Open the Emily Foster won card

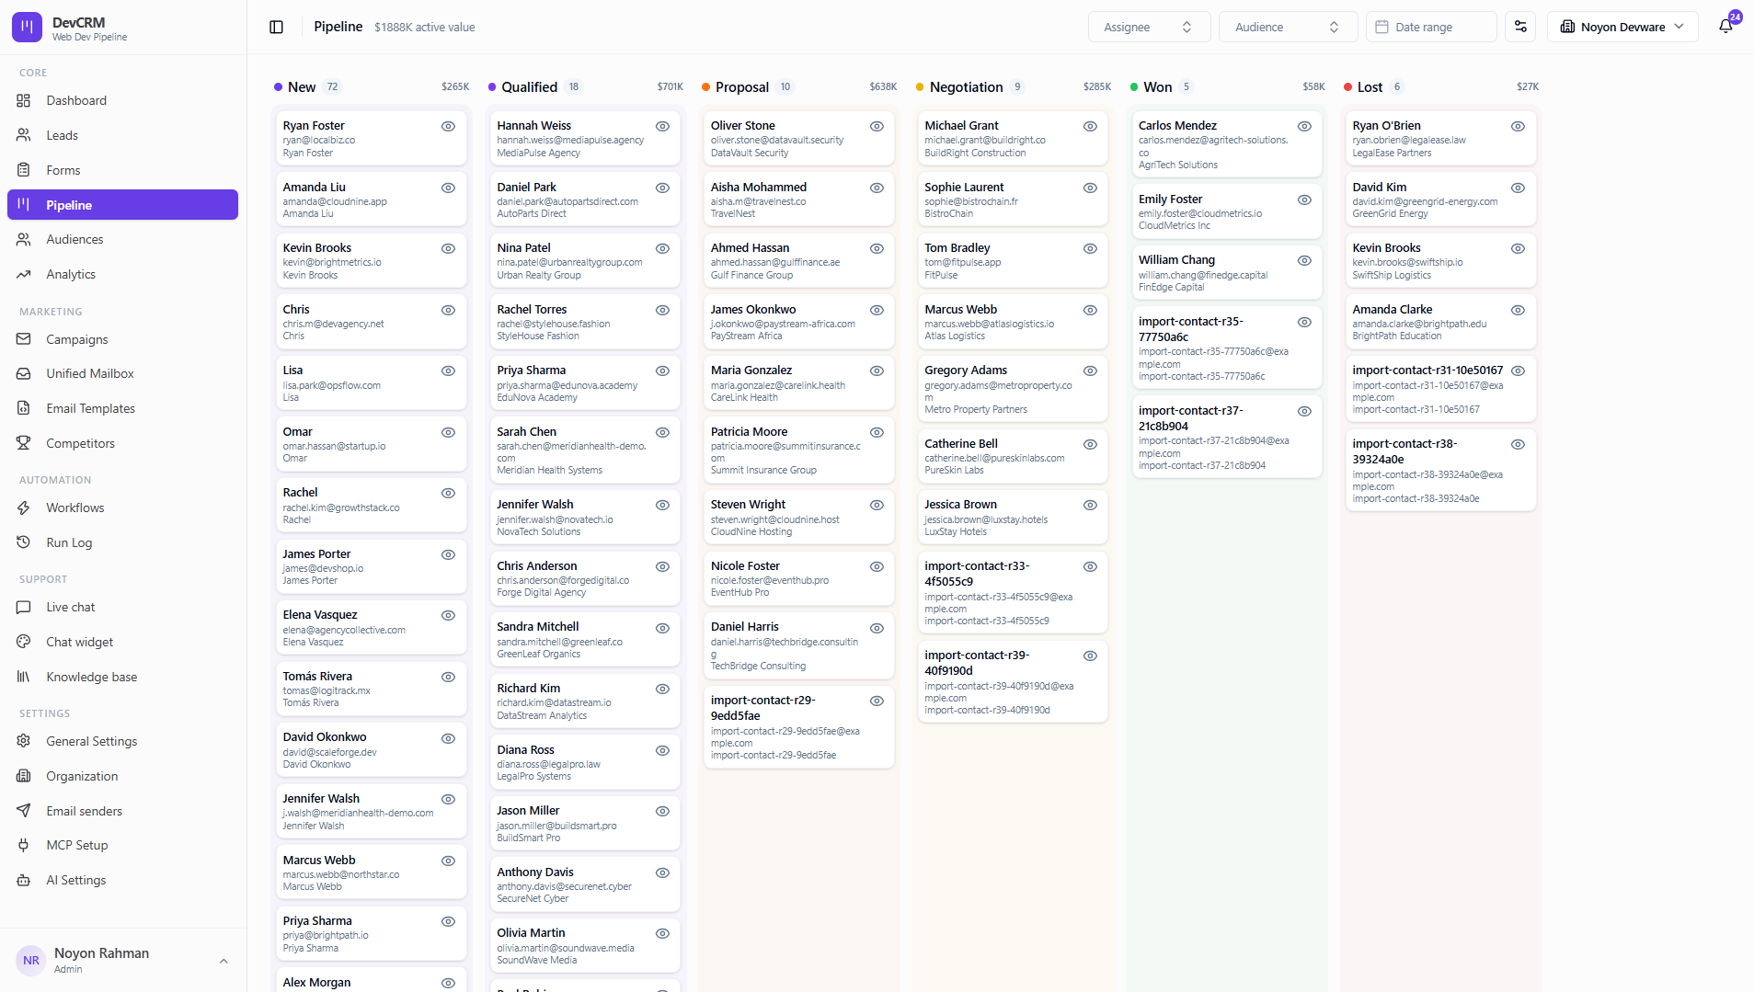click(1226, 211)
